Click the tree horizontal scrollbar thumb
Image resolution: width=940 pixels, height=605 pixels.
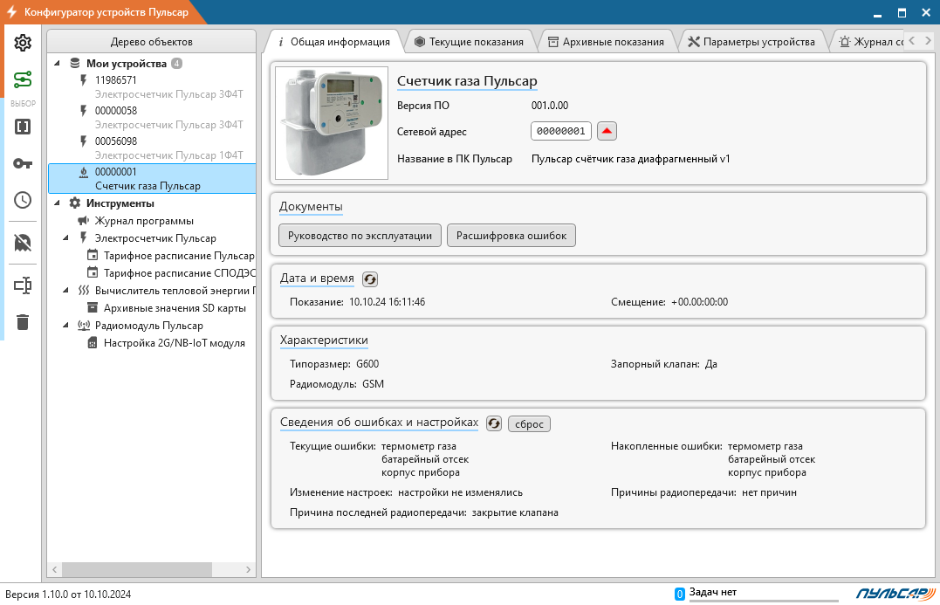(x=137, y=569)
